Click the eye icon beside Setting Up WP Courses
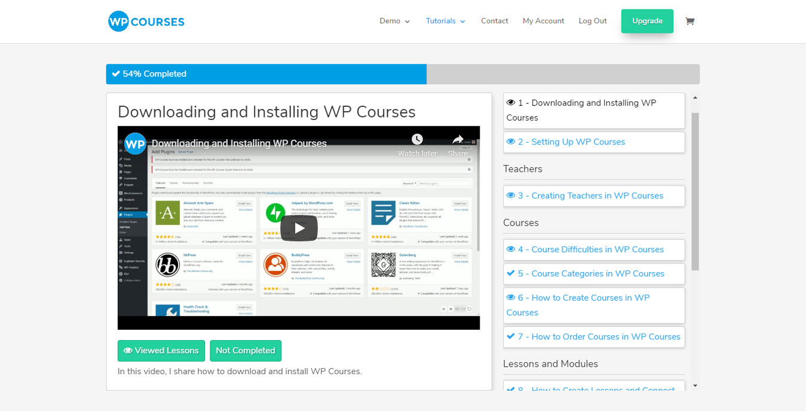The height and width of the screenshot is (411, 806). tap(511, 142)
